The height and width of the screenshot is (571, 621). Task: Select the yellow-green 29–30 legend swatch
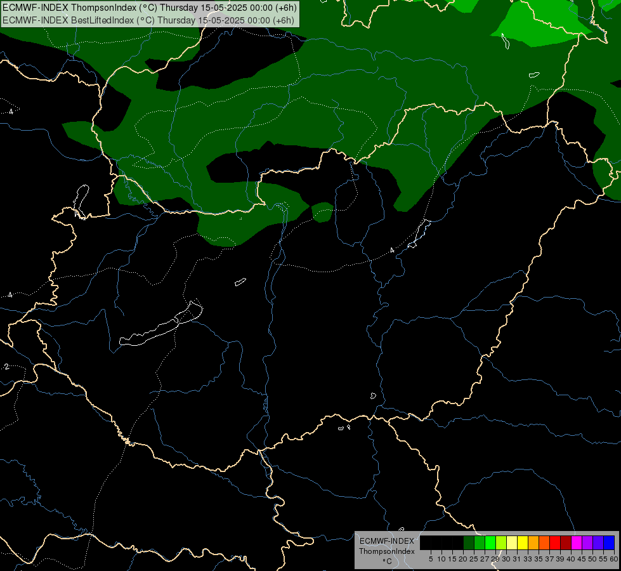click(x=501, y=542)
